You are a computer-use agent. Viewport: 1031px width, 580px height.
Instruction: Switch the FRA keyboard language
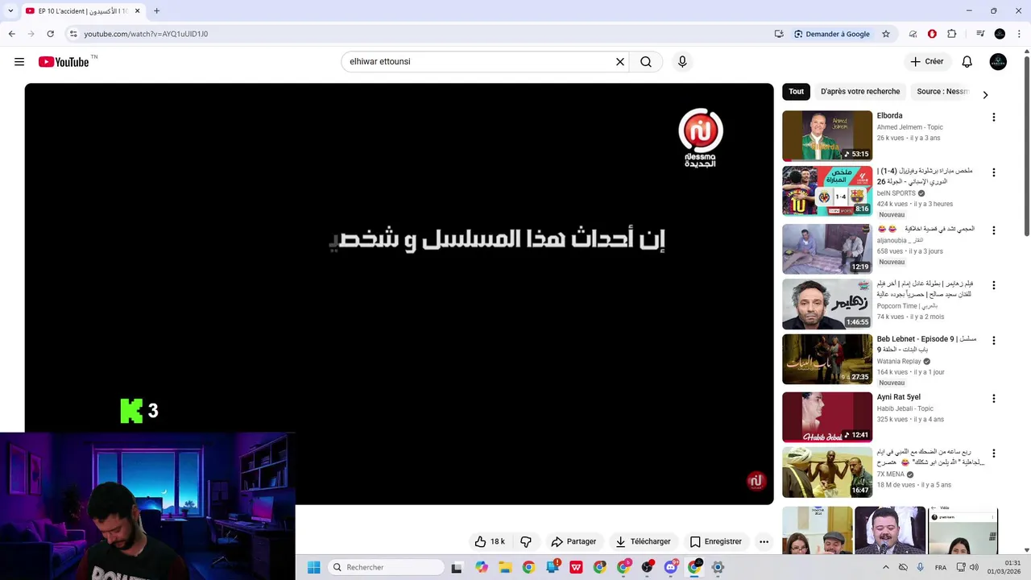coord(941,567)
